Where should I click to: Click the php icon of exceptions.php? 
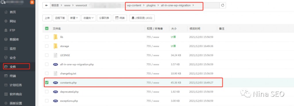click(55, 101)
